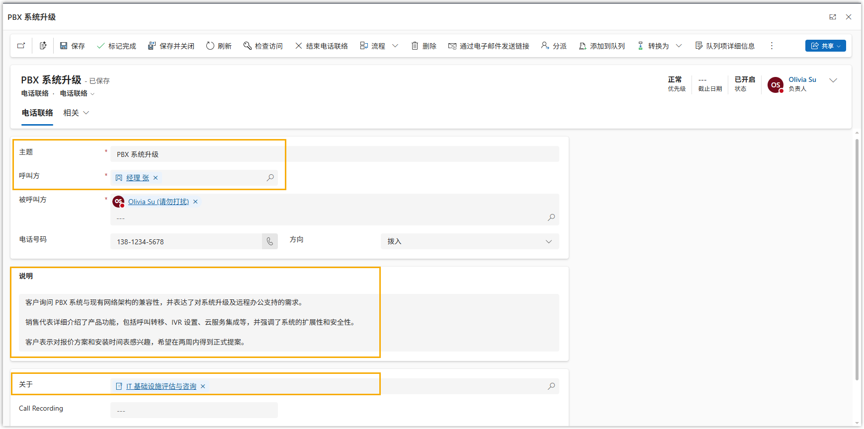Remove 经理 张 from the caller field
864x429 pixels.
coord(156,178)
